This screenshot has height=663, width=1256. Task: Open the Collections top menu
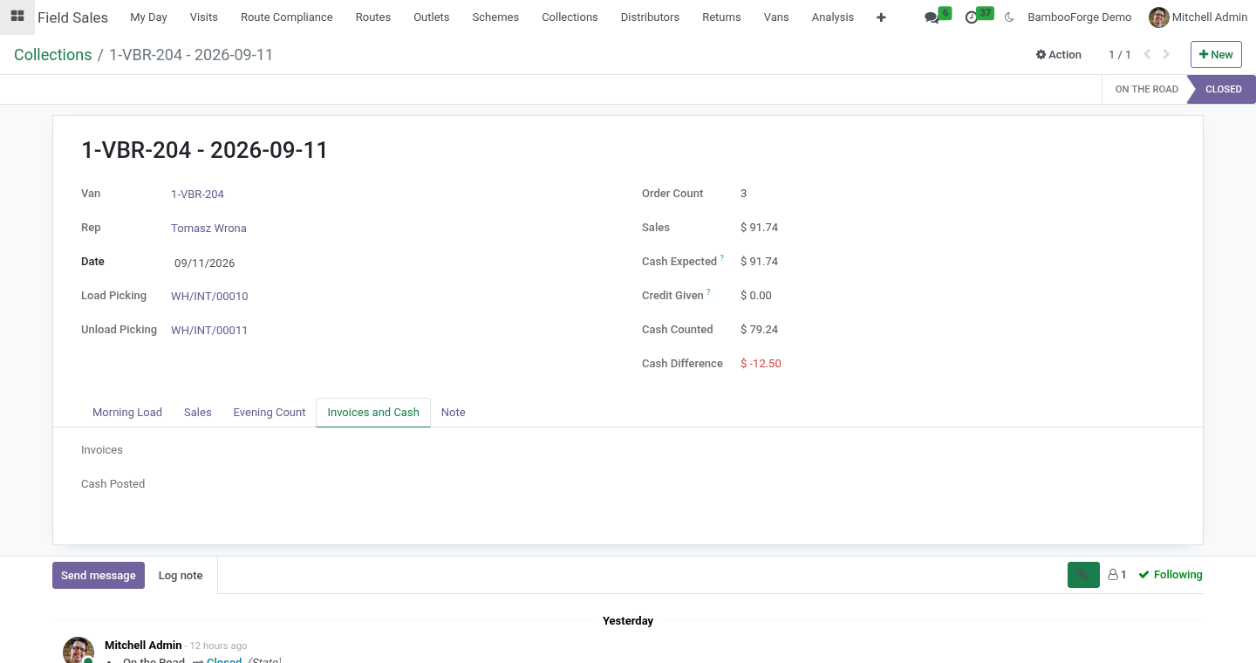(570, 17)
